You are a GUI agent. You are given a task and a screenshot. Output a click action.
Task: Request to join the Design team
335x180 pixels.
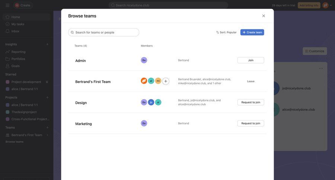[251, 102]
